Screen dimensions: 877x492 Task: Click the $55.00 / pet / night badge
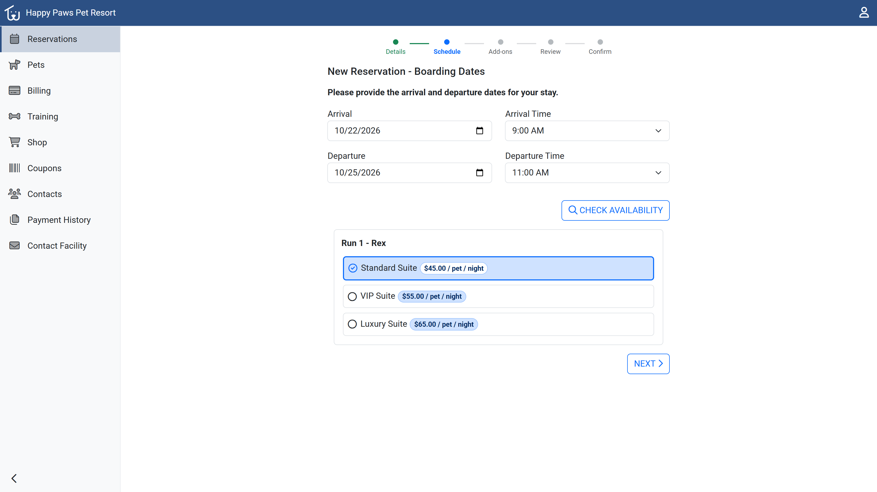432,296
